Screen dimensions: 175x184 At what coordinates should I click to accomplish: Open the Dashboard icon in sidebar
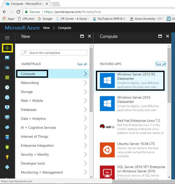[7, 57]
